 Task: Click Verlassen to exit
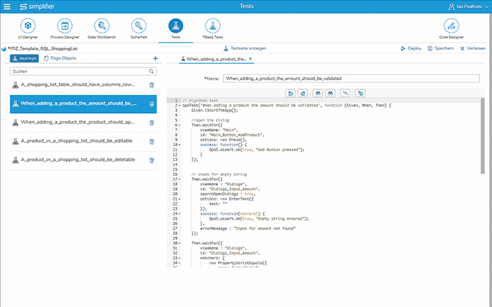[473, 49]
